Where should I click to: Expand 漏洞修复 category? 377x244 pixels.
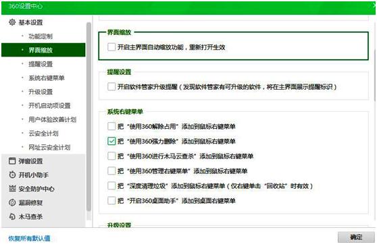30,203
